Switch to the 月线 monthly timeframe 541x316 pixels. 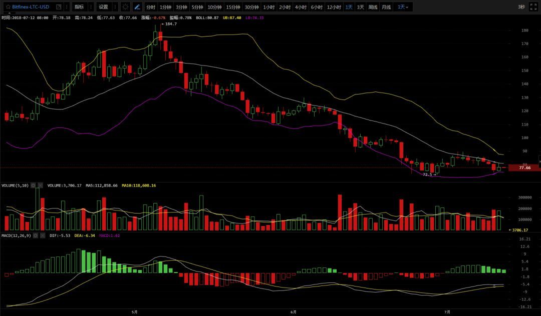click(x=386, y=7)
